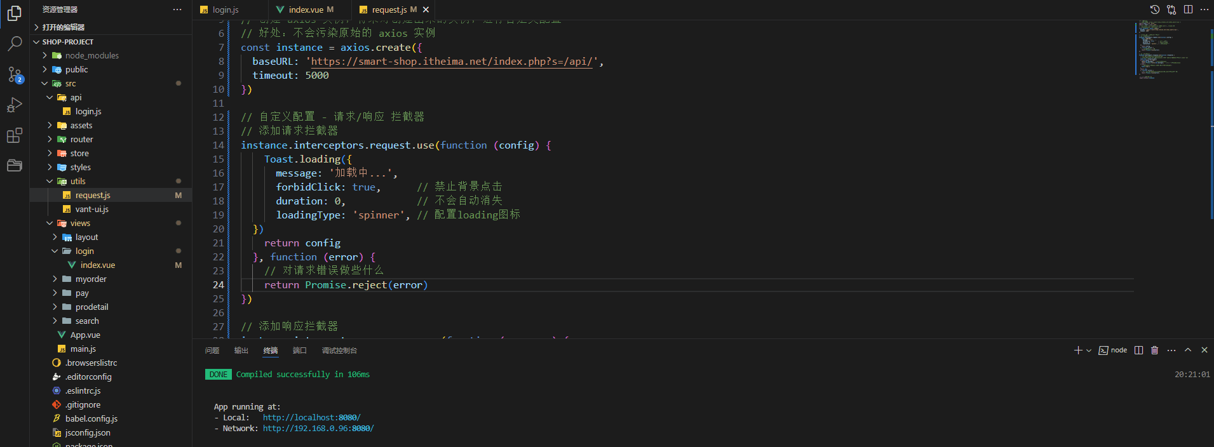The image size is (1214, 447).
Task: Open babel.config.js file
Action: [x=111, y=418]
